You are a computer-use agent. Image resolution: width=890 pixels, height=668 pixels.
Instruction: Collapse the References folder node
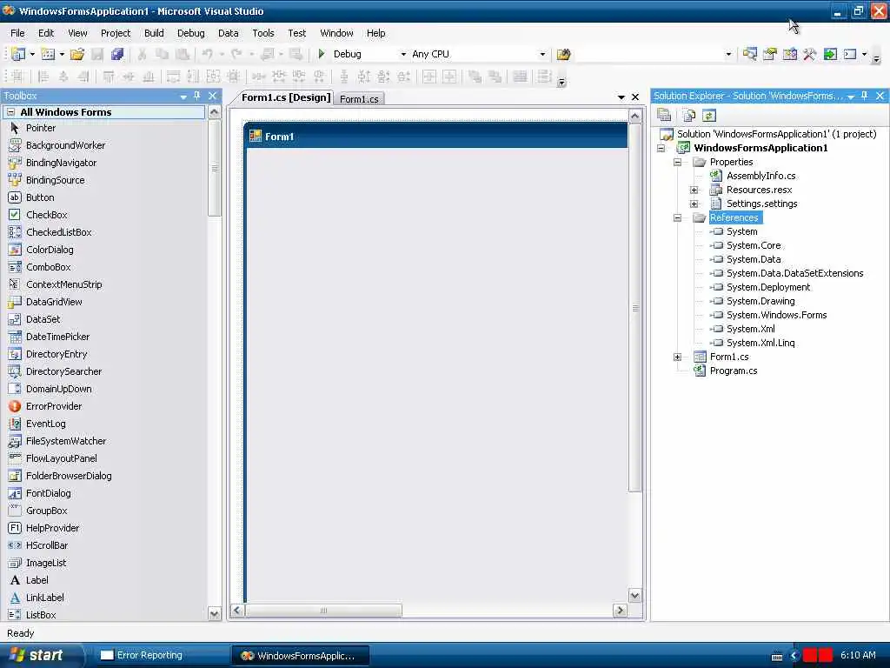pos(677,218)
